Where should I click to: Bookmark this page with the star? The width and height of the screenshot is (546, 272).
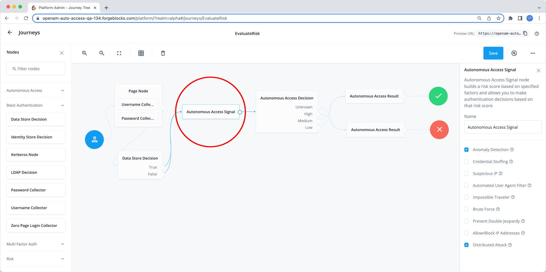(x=498, y=18)
